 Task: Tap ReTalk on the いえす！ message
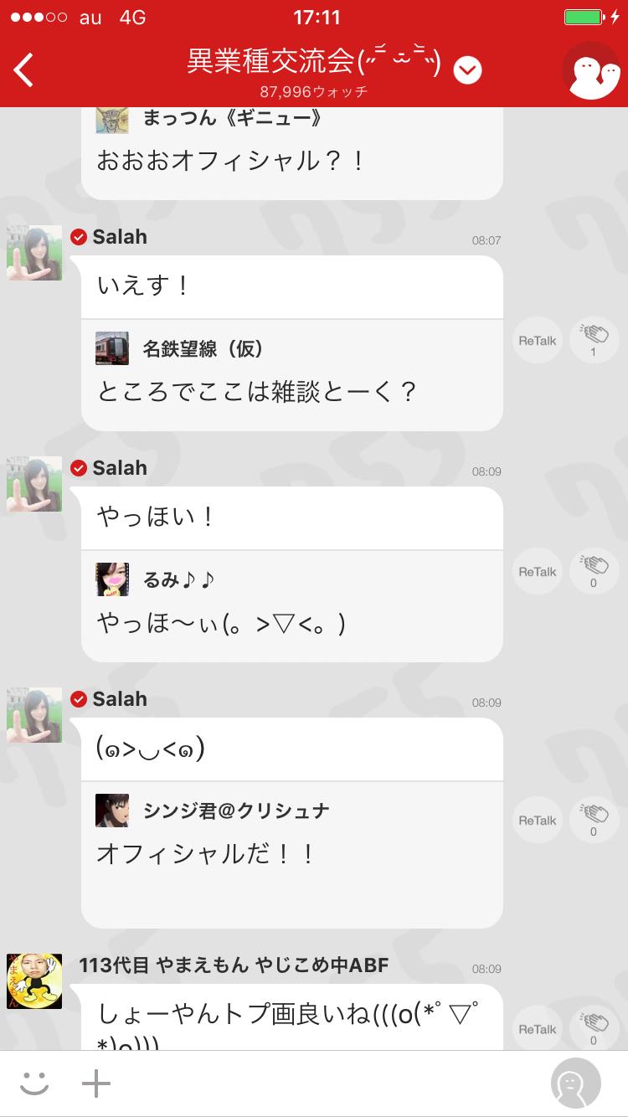537,341
